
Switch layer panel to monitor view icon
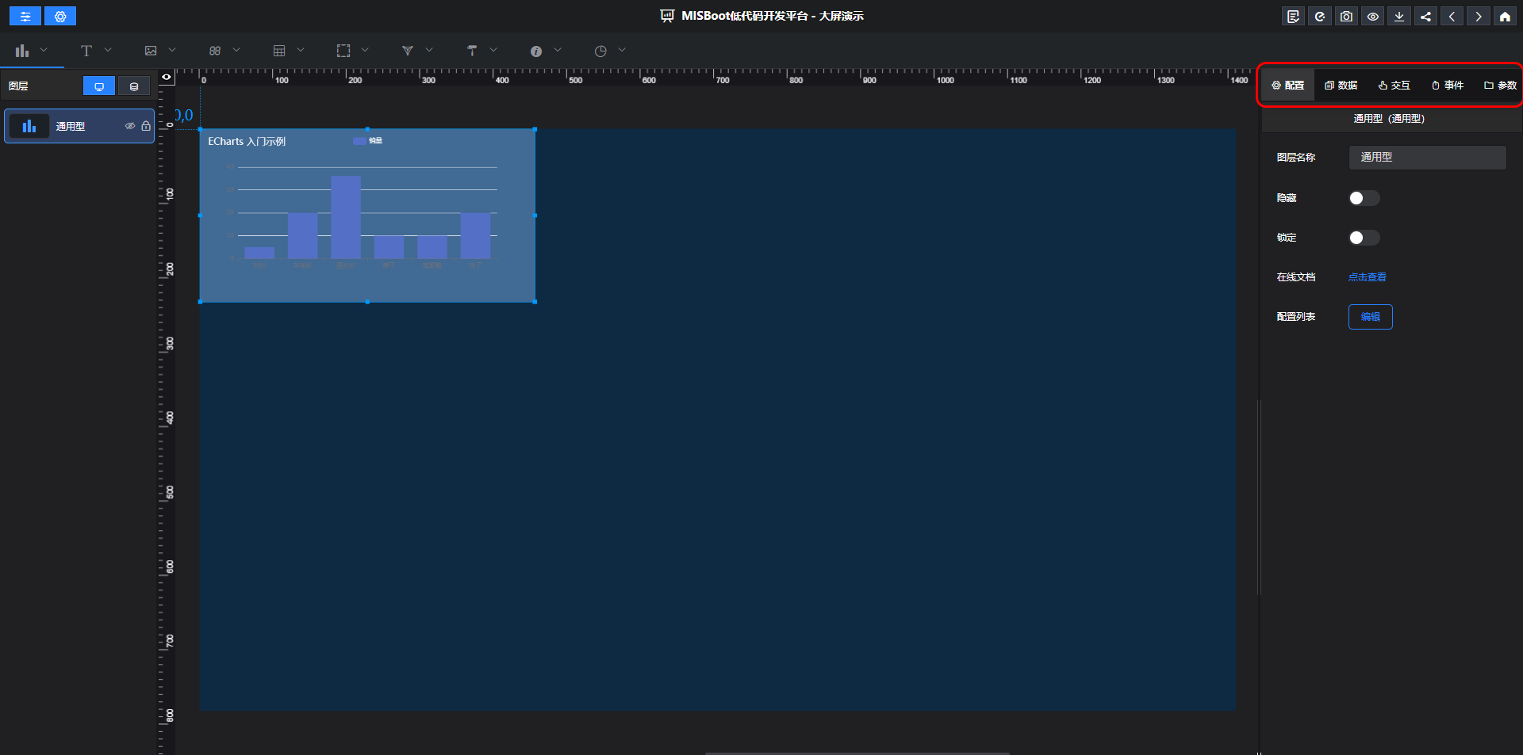(x=99, y=86)
